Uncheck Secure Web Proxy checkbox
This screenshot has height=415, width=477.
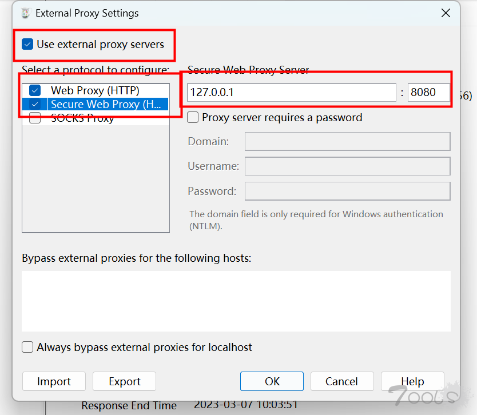click(35, 104)
